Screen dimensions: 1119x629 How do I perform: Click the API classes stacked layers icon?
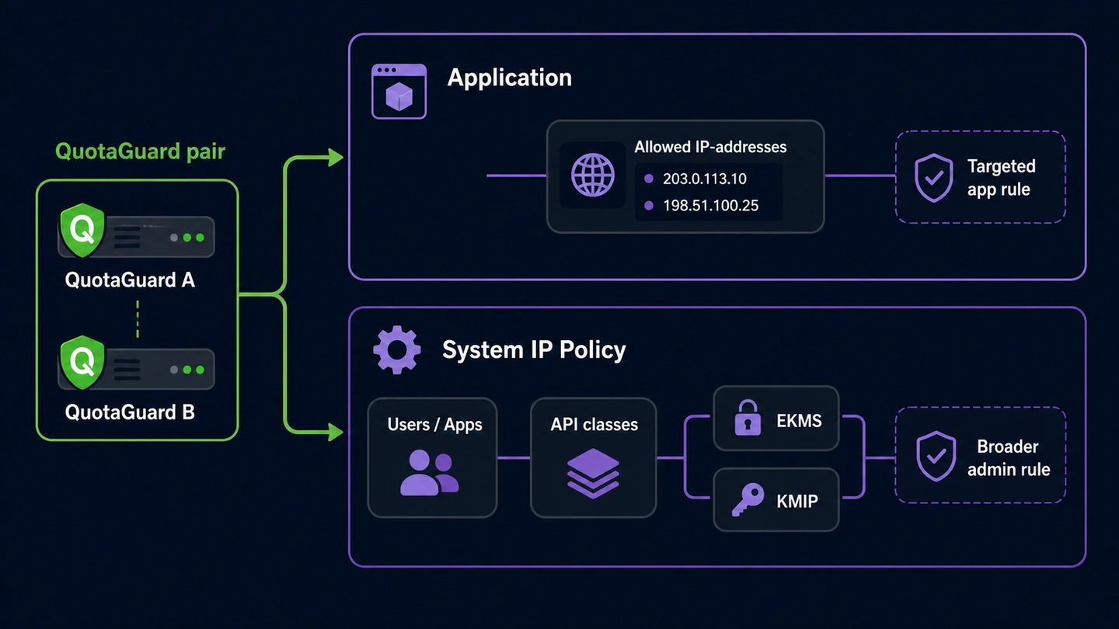pyautogui.click(x=593, y=473)
